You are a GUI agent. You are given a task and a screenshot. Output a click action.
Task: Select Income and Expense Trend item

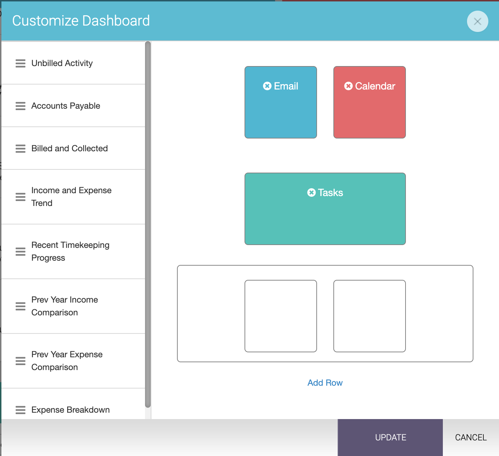(73, 197)
